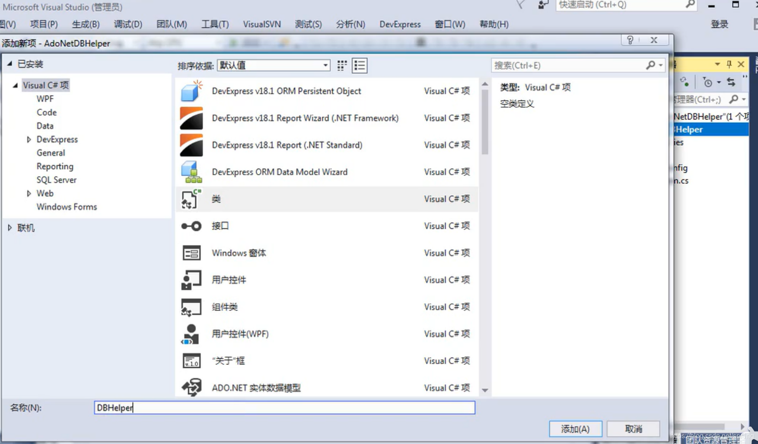758x444 pixels.
Task: Open the VisualSVN menu
Action: [x=261, y=24]
